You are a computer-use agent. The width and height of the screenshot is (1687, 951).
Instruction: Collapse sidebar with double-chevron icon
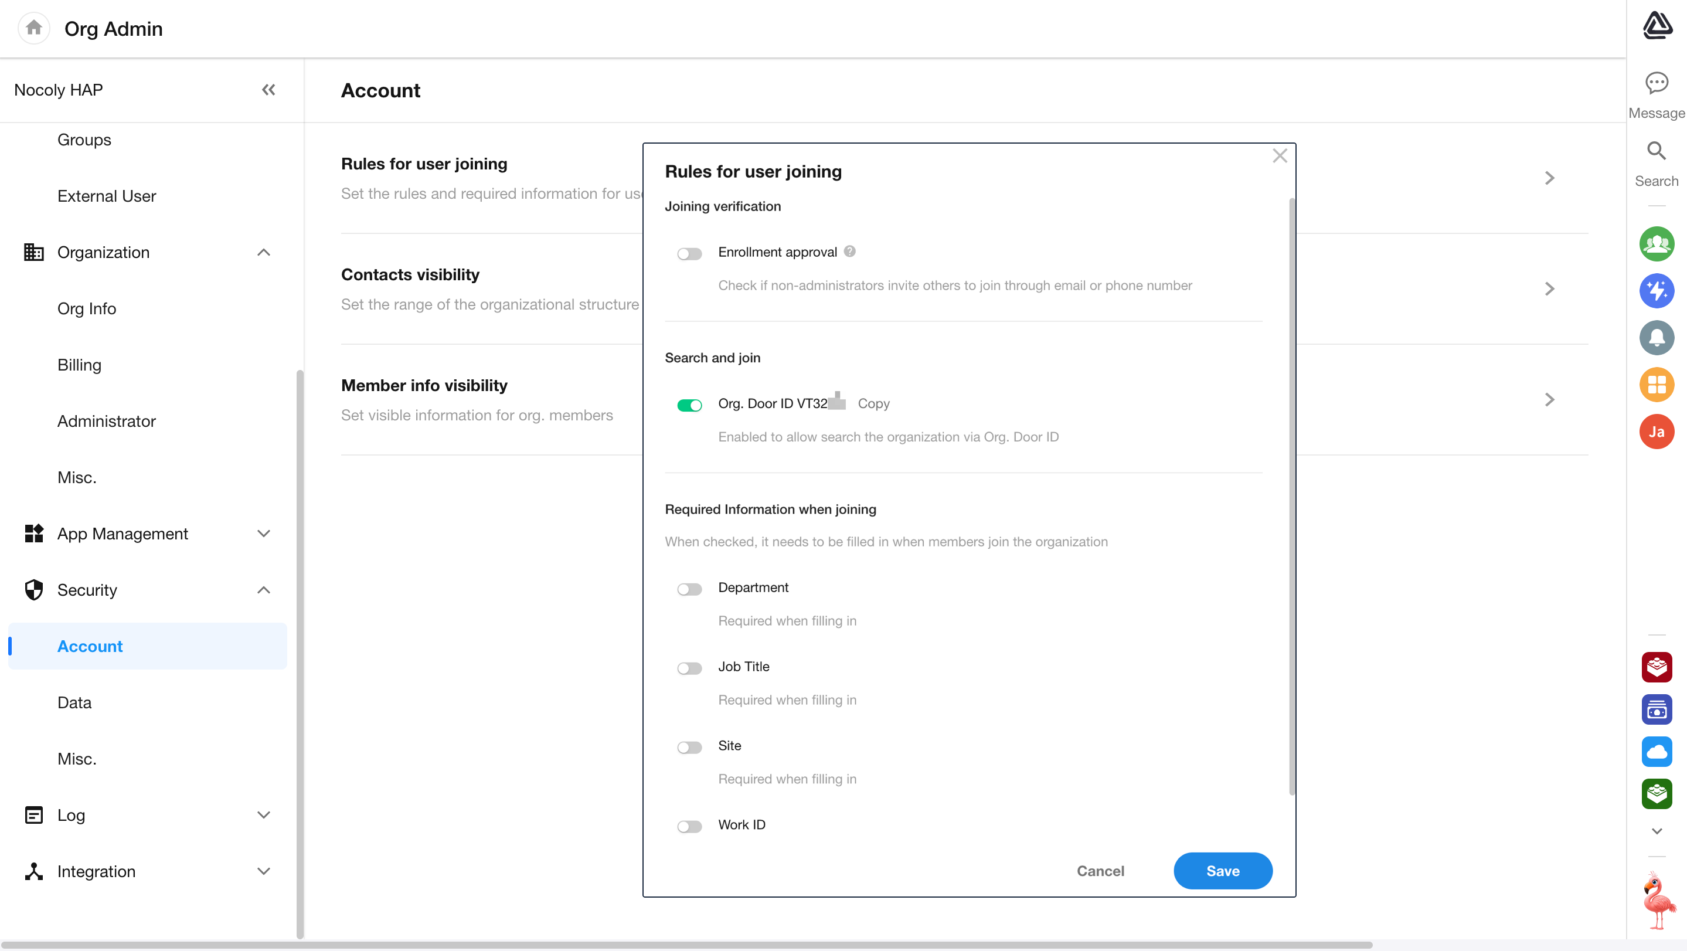(268, 90)
